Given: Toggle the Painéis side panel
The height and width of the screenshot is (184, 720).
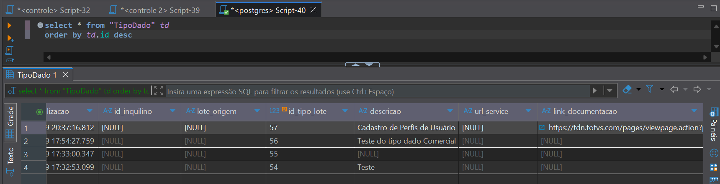Looking at the screenshot, I should click(x=714, y=125).
